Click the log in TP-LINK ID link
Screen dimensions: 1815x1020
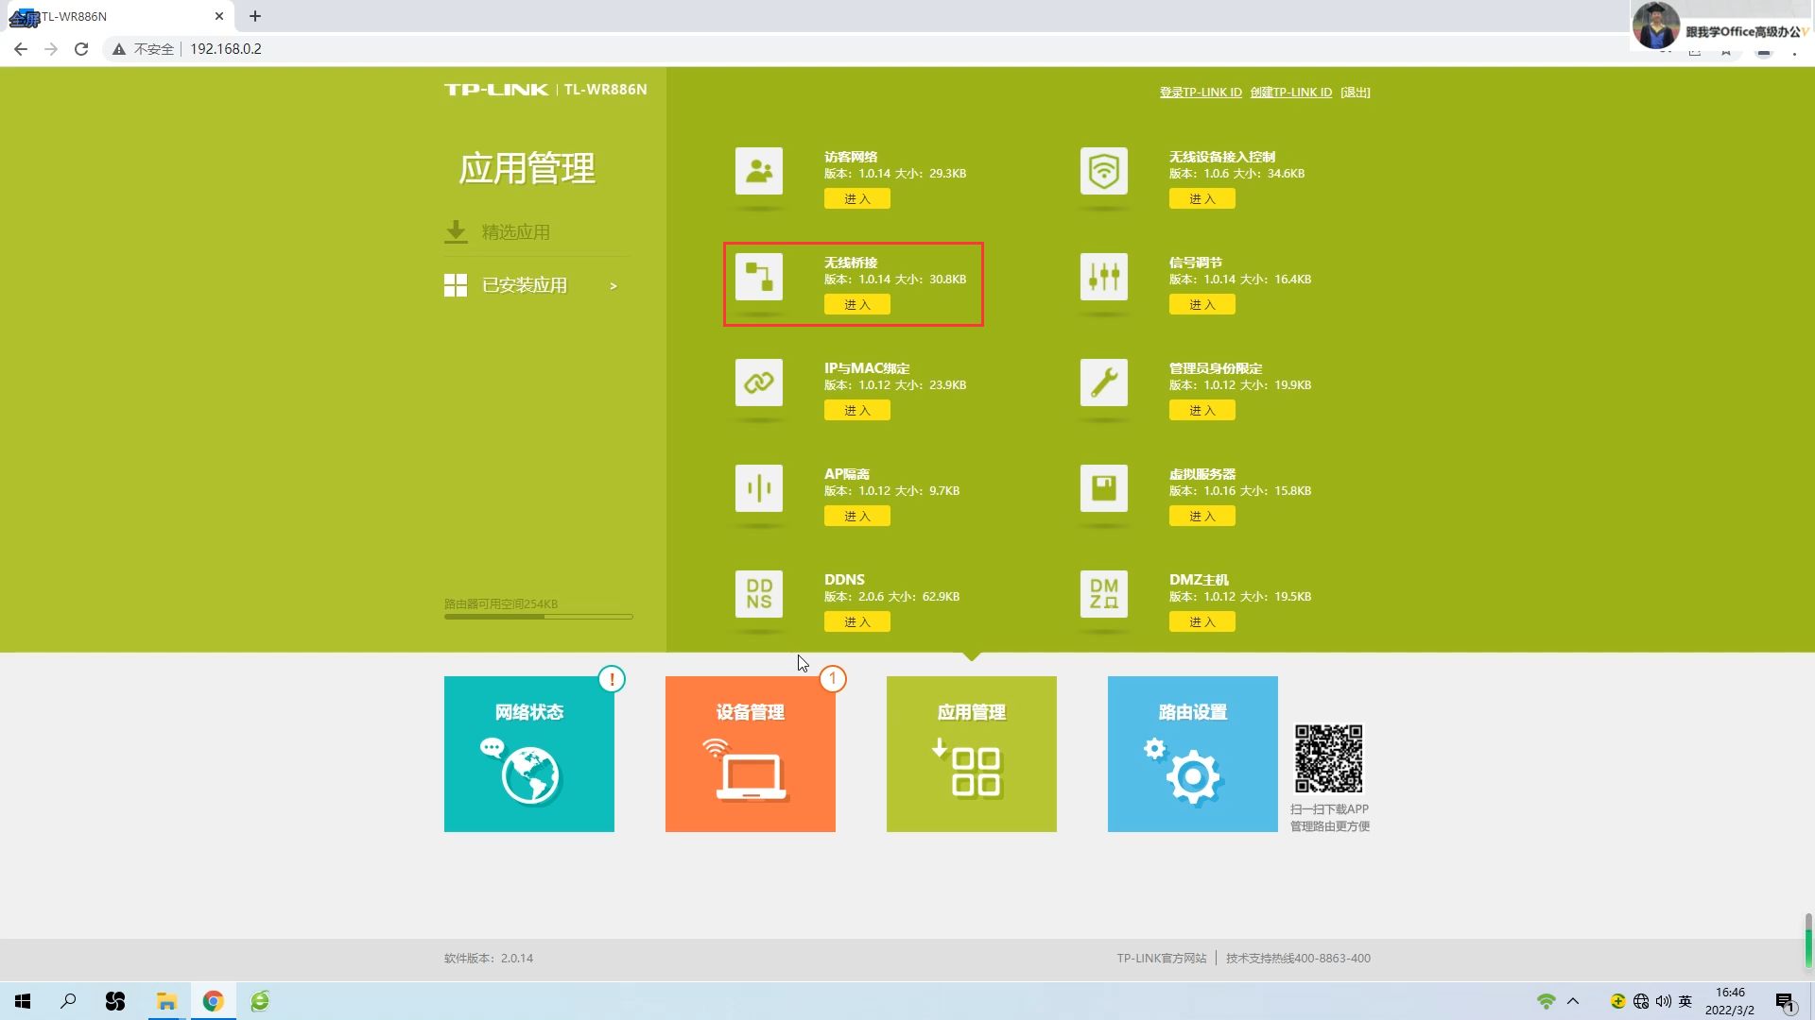tap(1201, 93)
